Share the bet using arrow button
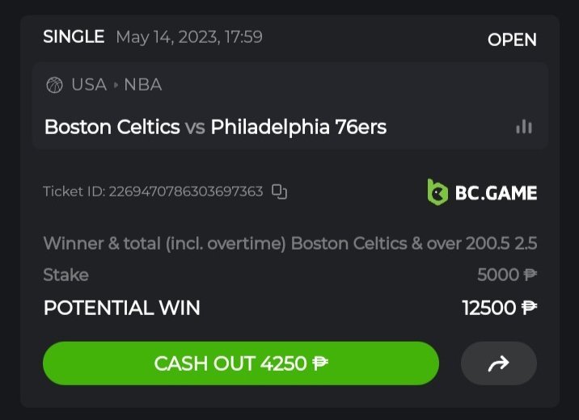 click(x=498, y=363)
